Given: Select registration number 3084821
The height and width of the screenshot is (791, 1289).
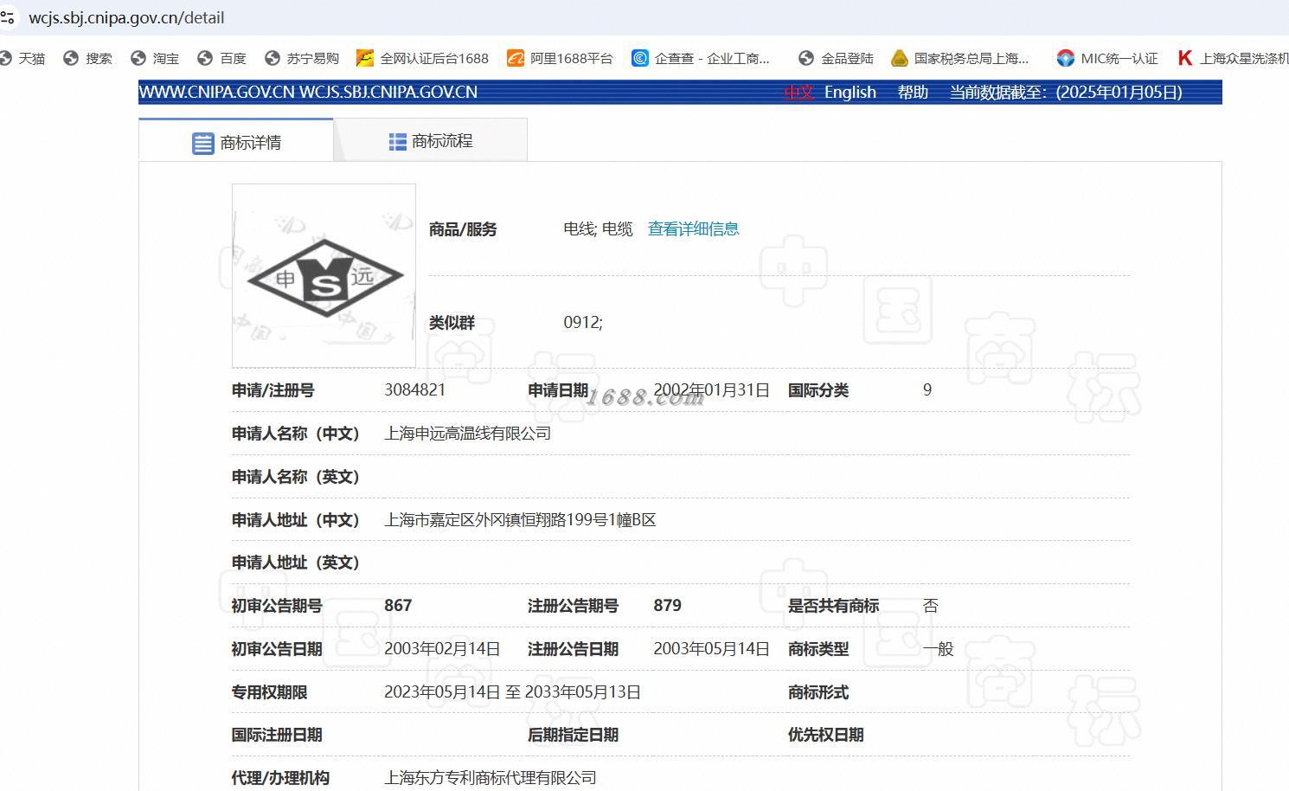Looking at the screenshot, I should tap(415, 389).
